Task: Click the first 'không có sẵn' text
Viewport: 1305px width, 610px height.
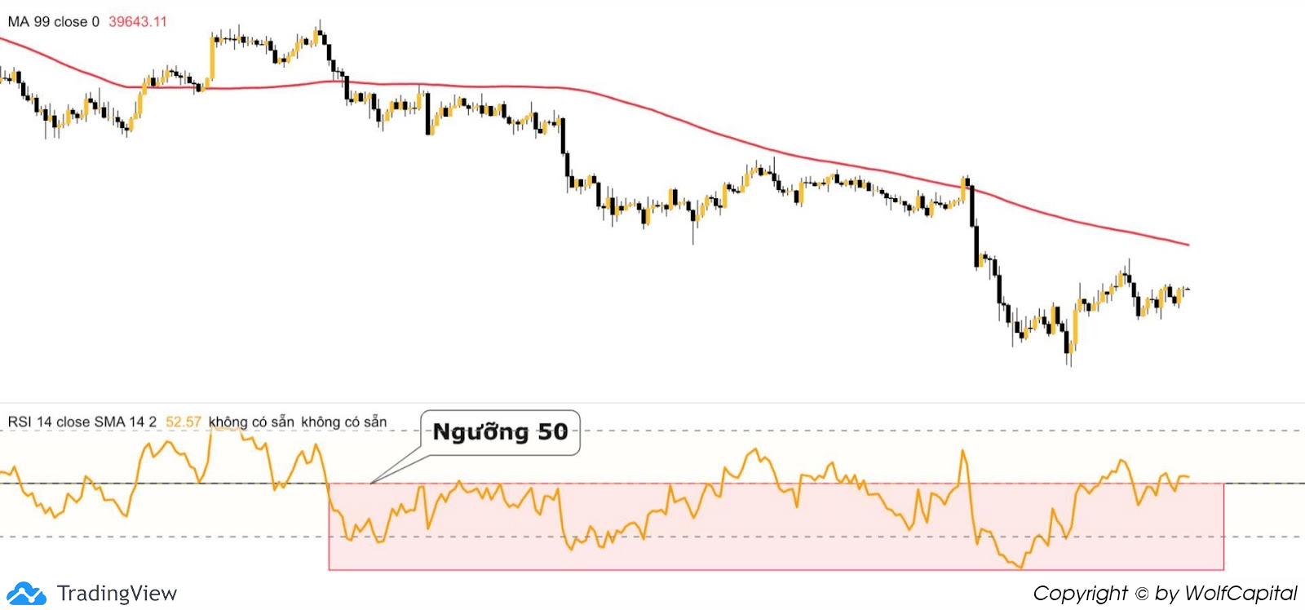Action: coord(251,422)
